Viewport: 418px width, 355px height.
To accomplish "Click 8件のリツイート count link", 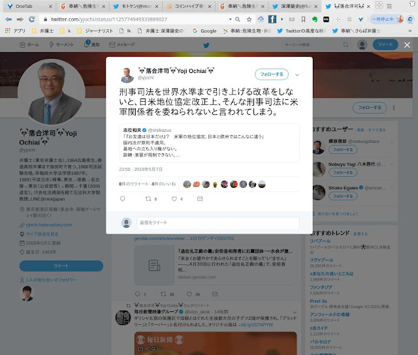I will pyautogui.click(x=133, y=184).
